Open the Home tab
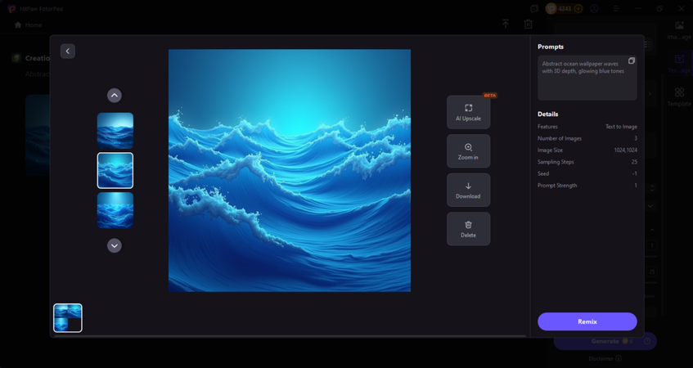This screenshot has height=368, width=693. pos(29,25)
